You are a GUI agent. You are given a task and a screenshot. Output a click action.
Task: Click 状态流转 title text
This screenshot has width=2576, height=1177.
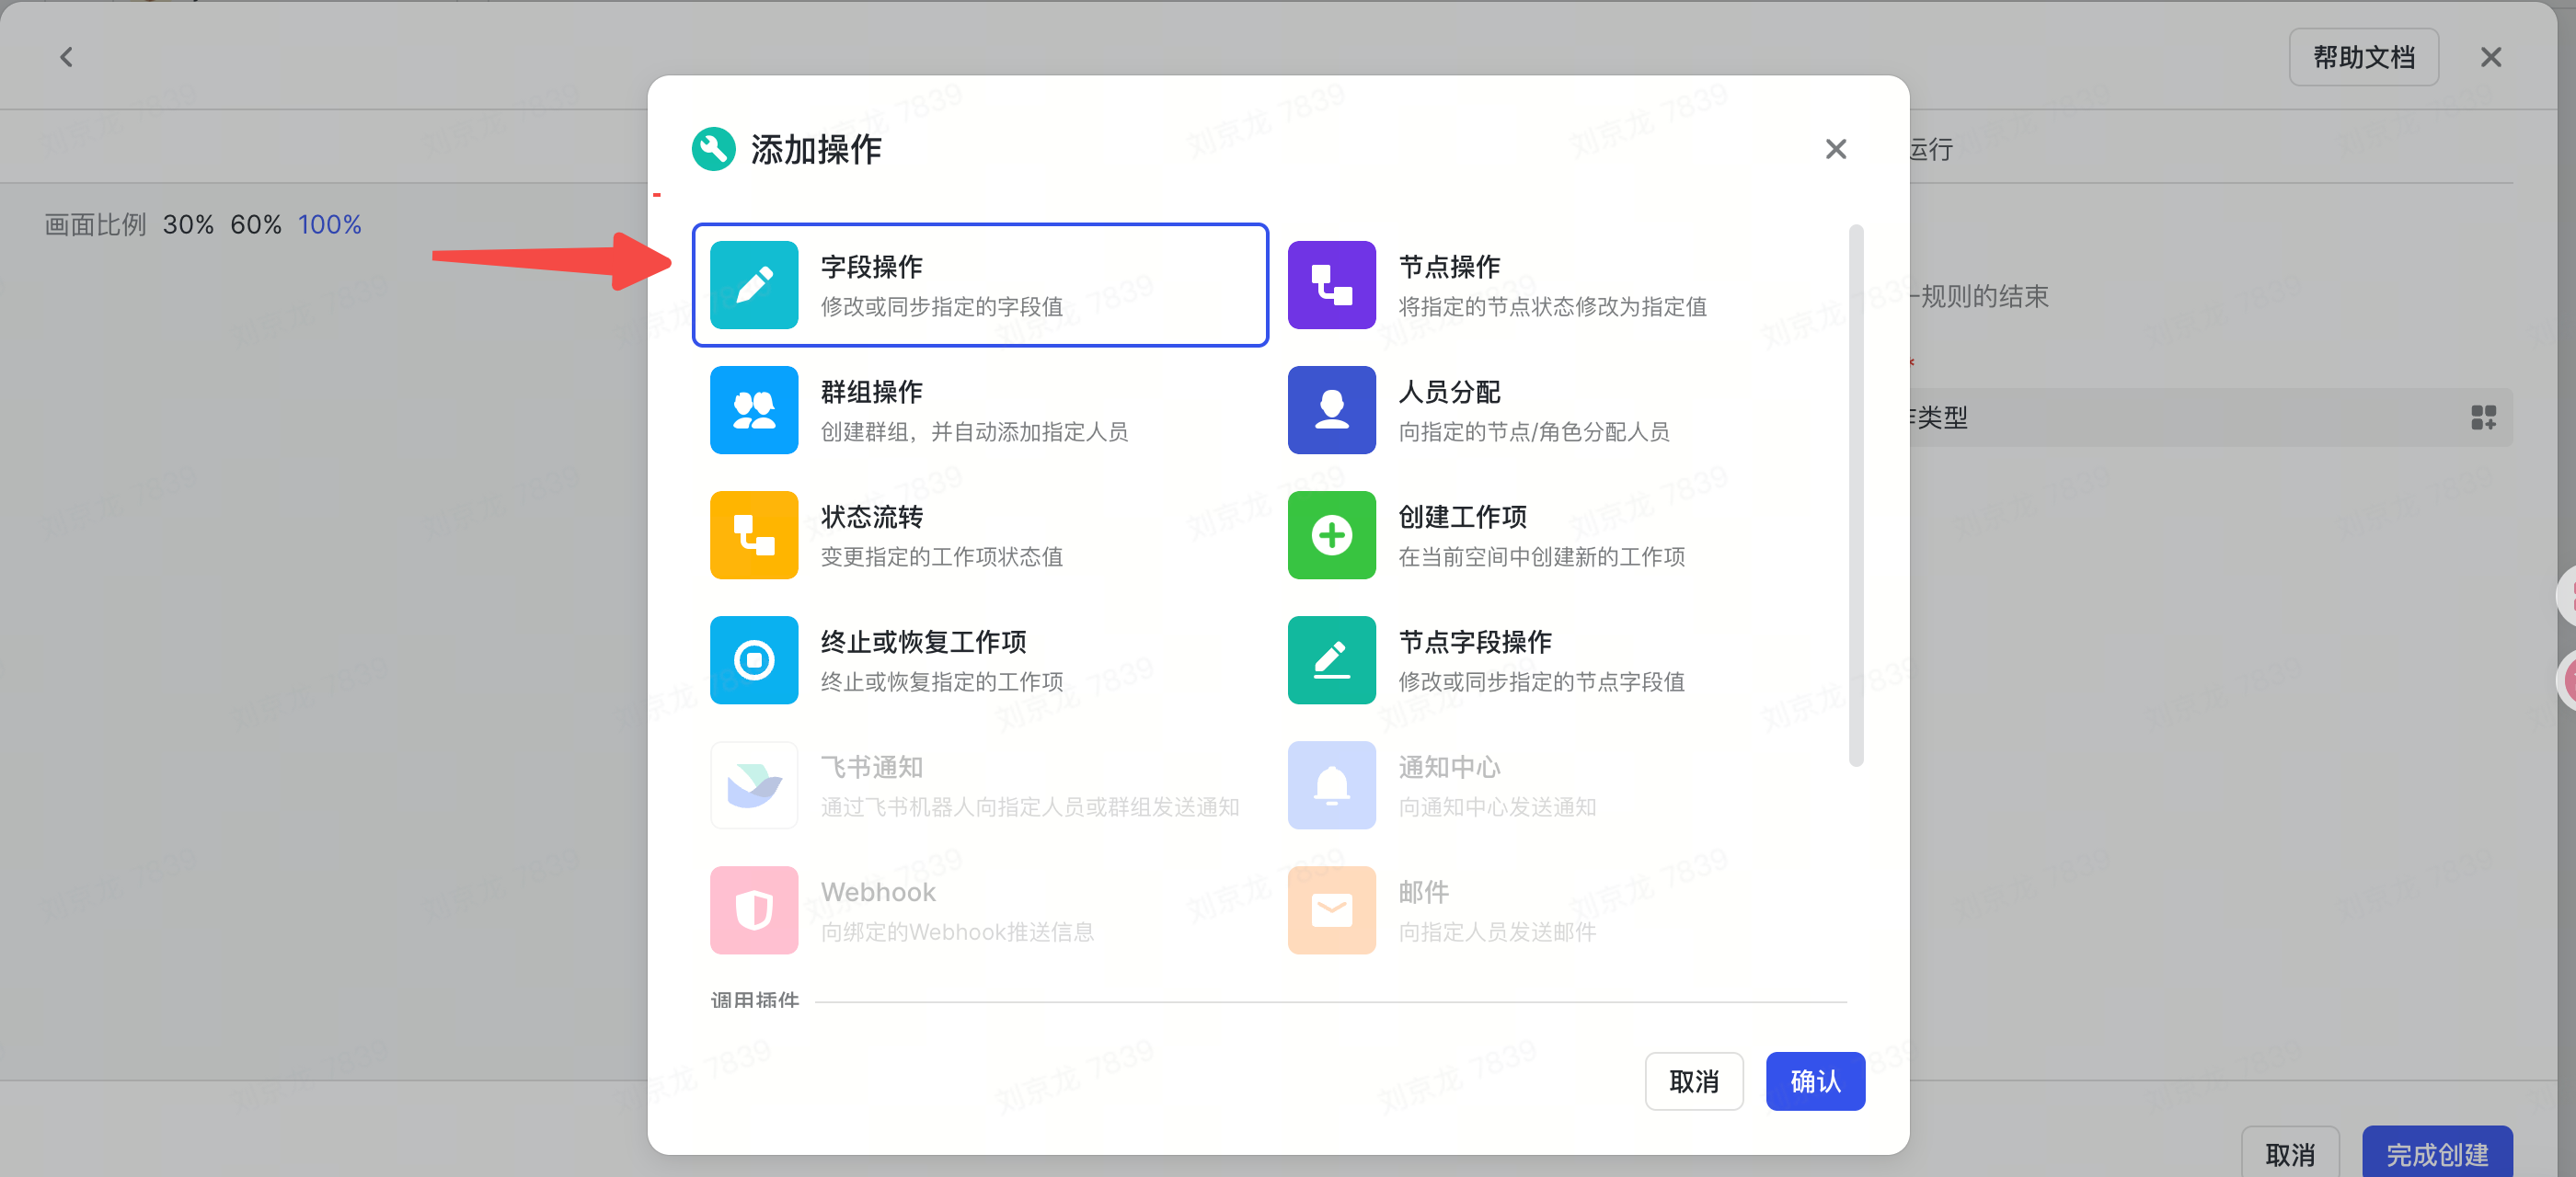click(x=871, y=517)
